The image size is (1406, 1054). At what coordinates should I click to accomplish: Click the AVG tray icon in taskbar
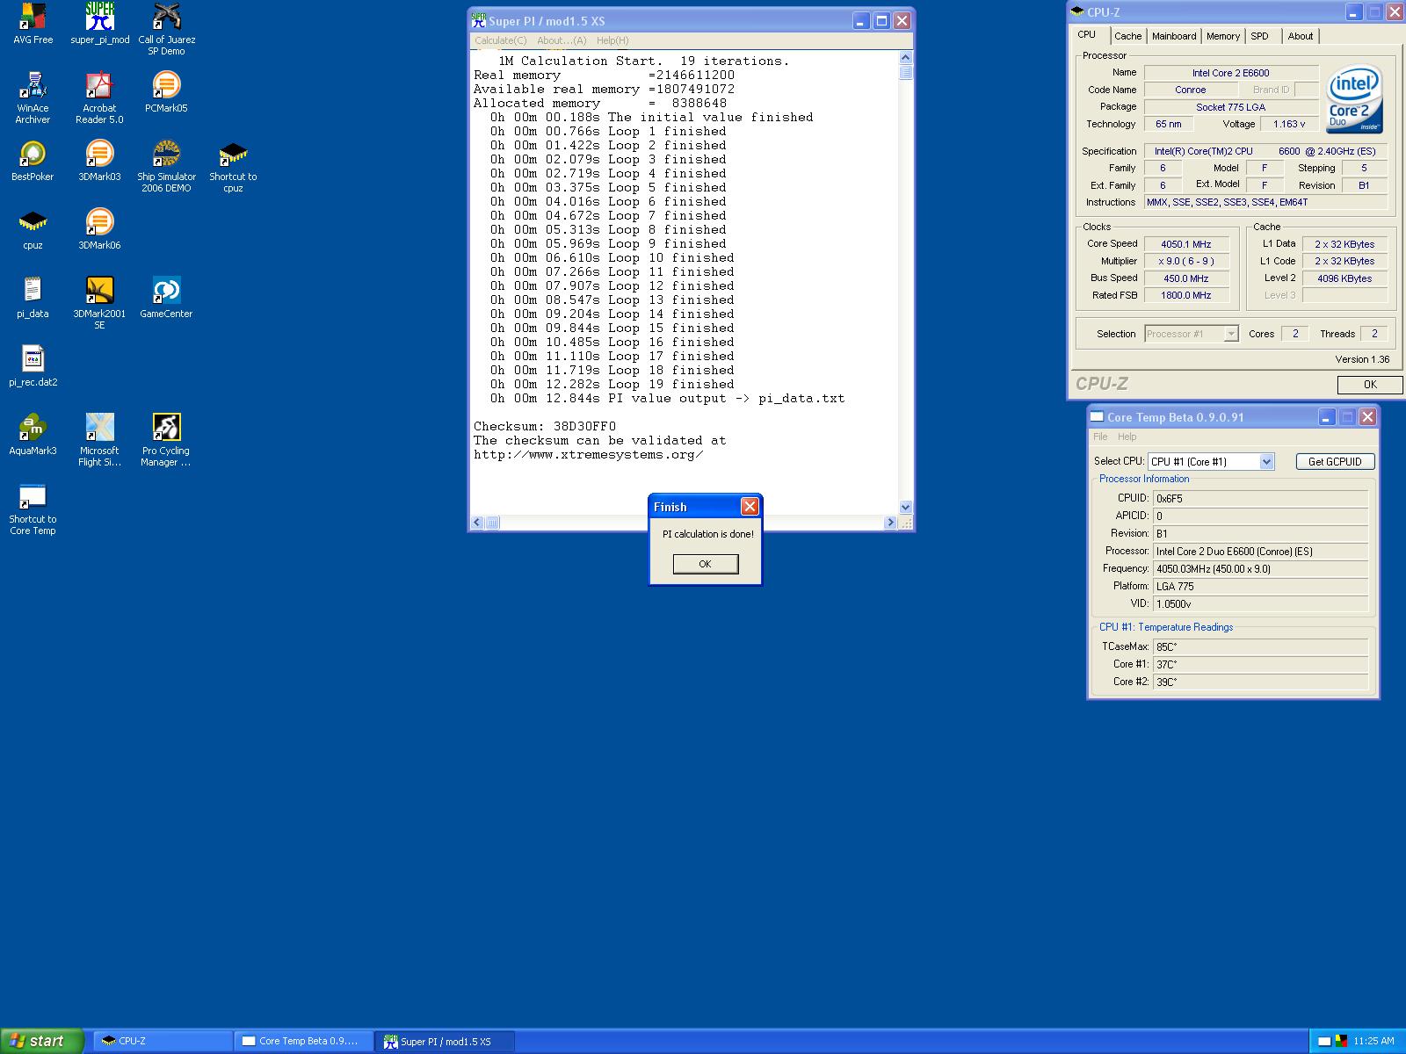point(1341,1041)
